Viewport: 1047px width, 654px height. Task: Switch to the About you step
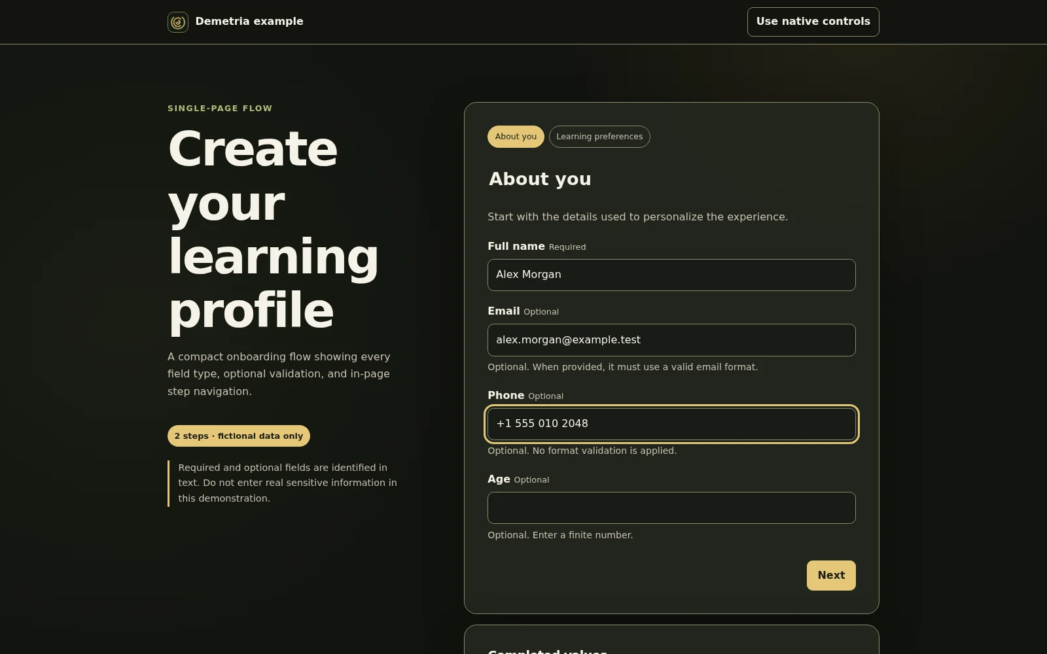pos(516,137)
